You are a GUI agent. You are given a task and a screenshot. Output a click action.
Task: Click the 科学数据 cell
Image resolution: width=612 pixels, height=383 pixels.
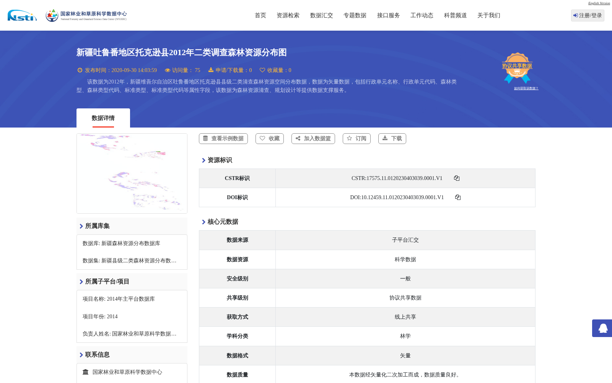405,259
